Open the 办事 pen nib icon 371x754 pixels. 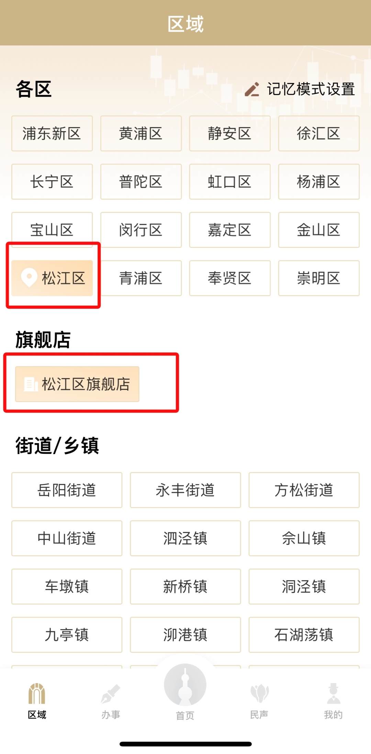click(x=111, y=694)
